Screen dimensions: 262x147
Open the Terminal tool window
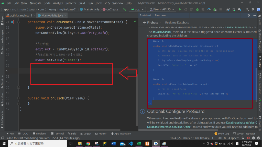coord(57,134)
